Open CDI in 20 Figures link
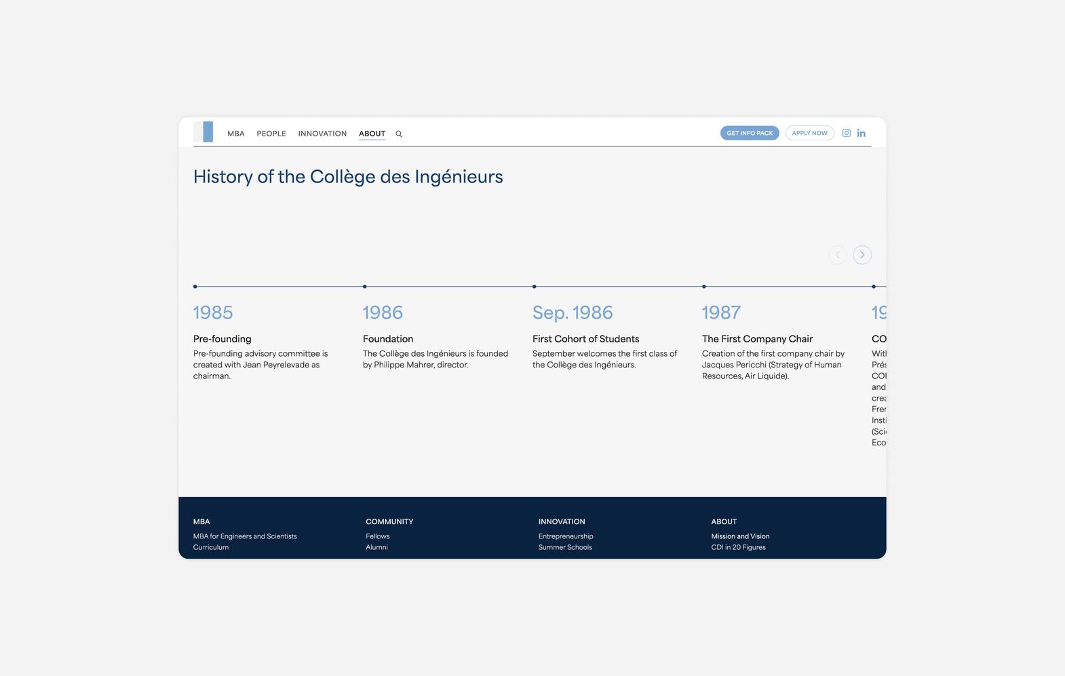 pyautogui.click(x=738, y=547)
